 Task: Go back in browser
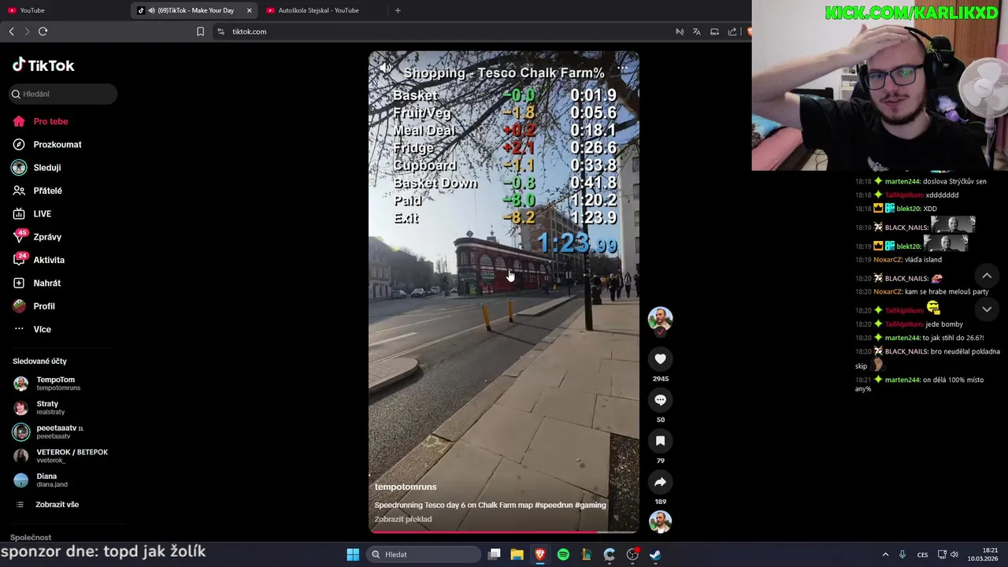coord(11,31)
